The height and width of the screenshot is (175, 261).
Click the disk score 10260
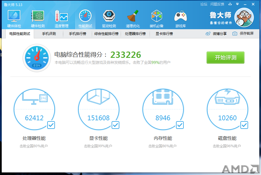pos(228,118)
